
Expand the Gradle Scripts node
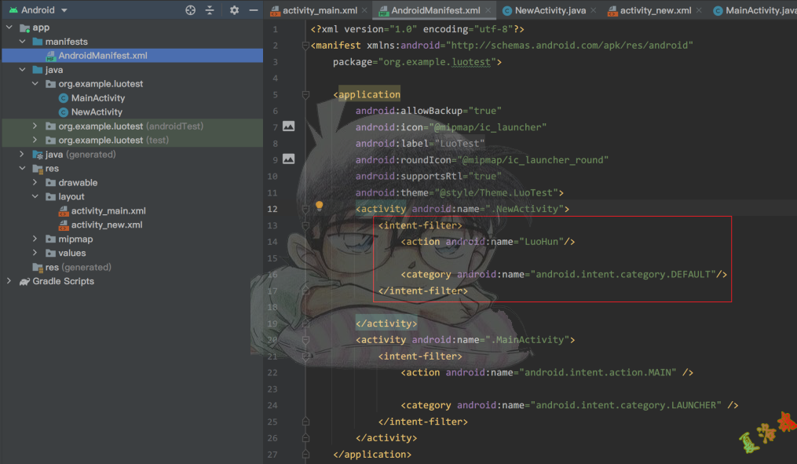(x=9, y=281)
